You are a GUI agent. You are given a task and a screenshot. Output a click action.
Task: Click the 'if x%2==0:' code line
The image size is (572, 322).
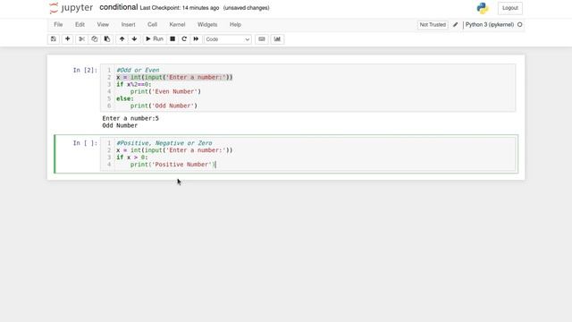[134, 84]
